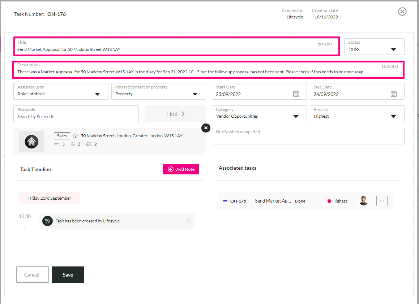Open the Assigned user dropdown
The width and height of the screenshot is (419, 304).
point(61,91)
